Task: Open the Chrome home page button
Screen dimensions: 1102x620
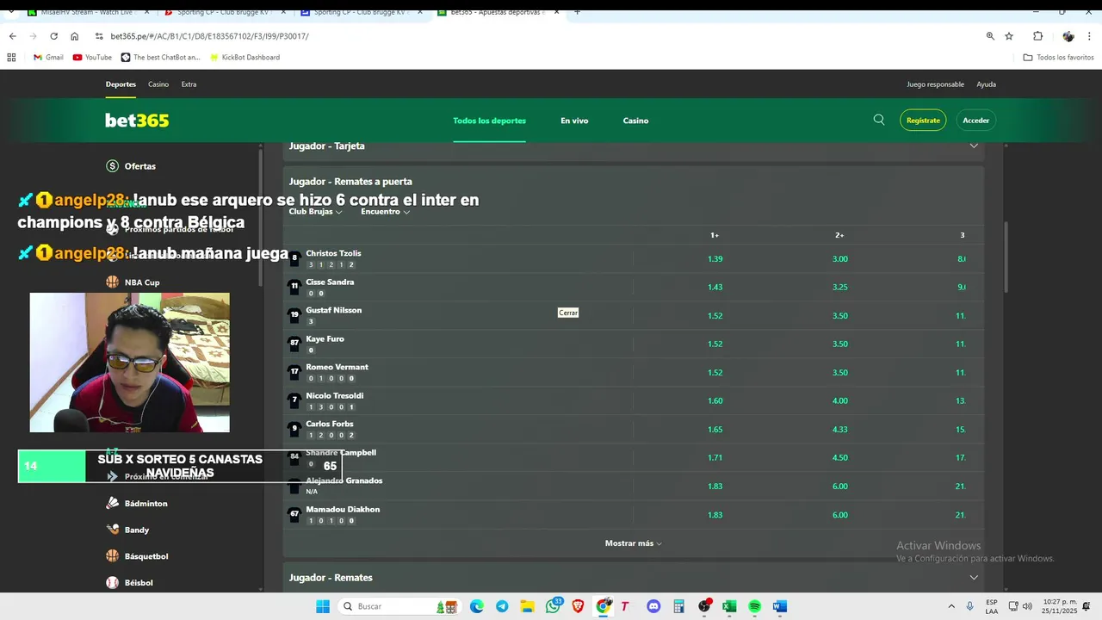Action: coord(75,36)
